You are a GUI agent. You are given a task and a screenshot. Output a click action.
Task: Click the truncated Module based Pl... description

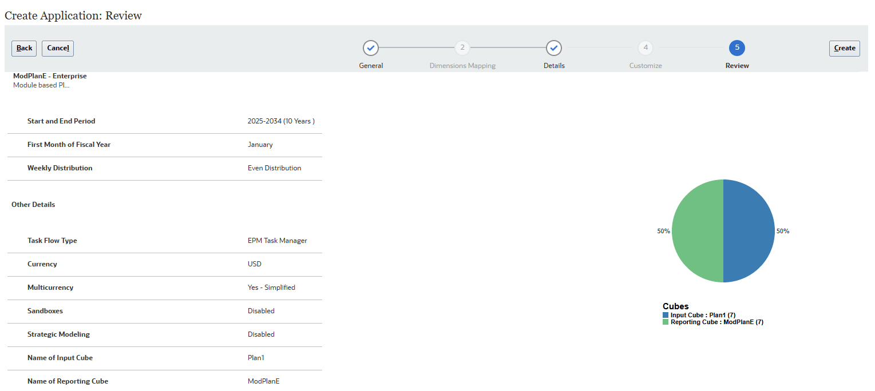click(41, 85)
